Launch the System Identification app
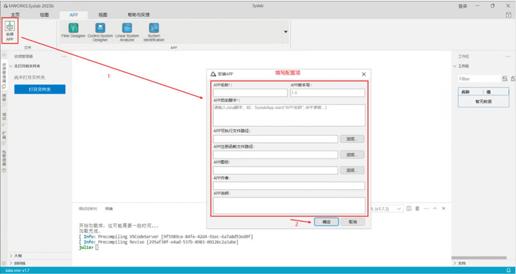The width and height of the screenshot is (516, 274). 153,32
